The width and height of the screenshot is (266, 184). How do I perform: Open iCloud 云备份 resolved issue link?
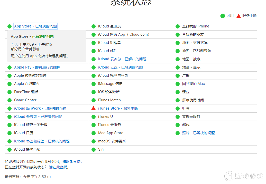pos(122,59)
